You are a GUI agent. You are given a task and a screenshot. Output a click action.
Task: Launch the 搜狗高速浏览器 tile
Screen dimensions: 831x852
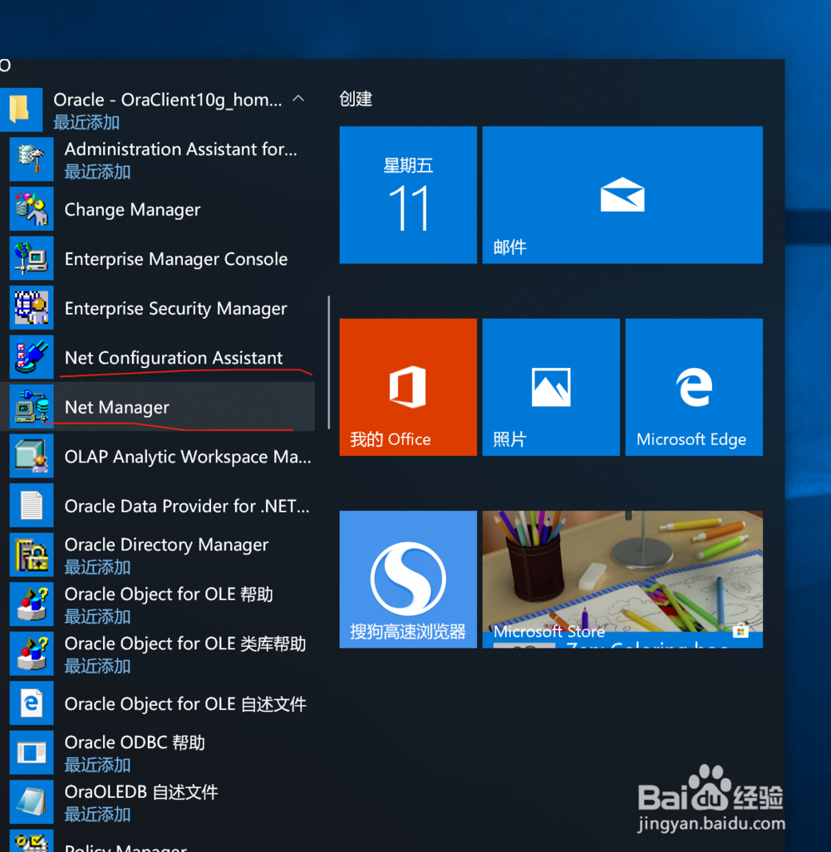pyautogui.click(x=408, y=580)
